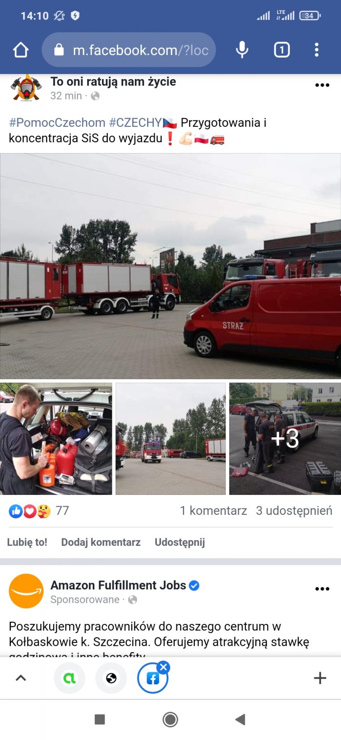Open To oni ratują nam życie profile picture
The image size is (341, 740).
click(x=26, y=88)
